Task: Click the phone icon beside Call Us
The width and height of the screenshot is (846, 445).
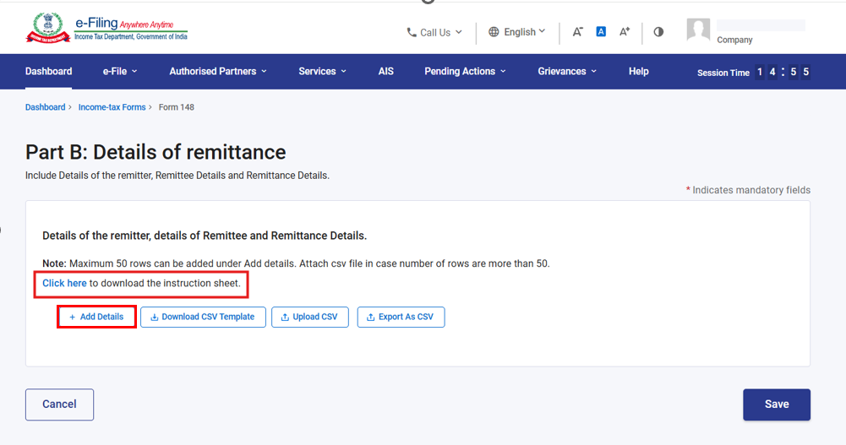Action: 411,32
